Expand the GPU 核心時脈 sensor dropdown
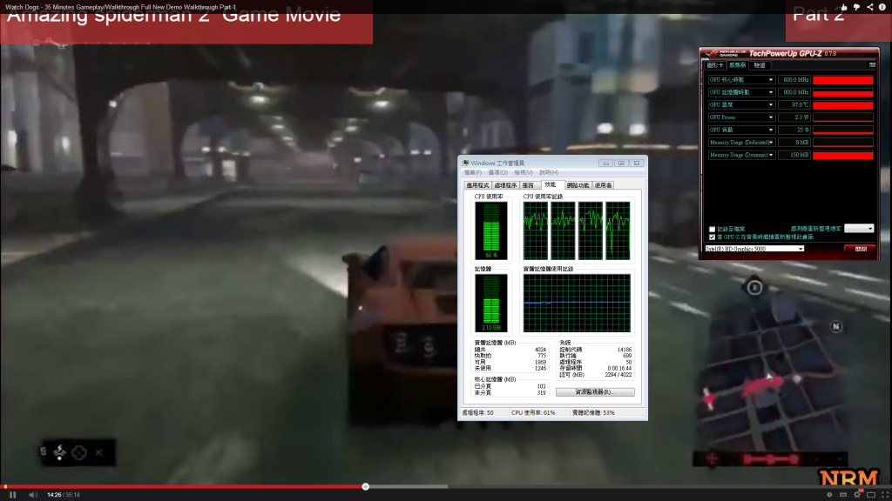The height and width of the screenshot is (501, 892). pos(771,80)
